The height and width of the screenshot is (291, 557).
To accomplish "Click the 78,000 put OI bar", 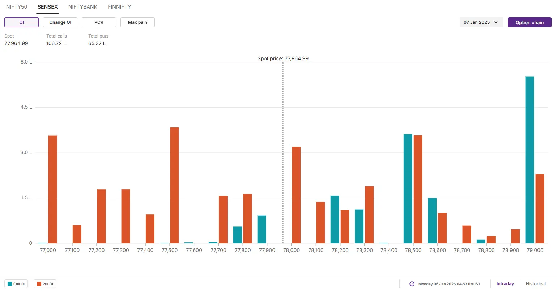I will click(x=296, y=195).
